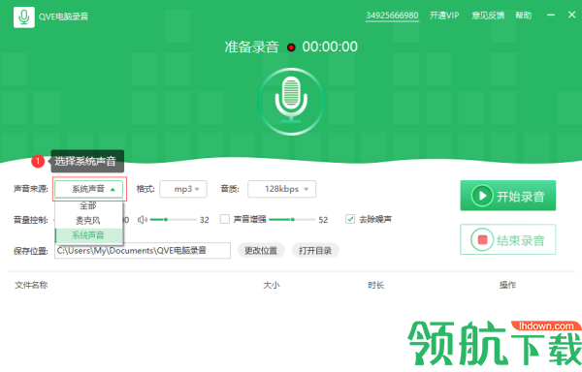Click the 更改位置 button

[x=261, y=251]
